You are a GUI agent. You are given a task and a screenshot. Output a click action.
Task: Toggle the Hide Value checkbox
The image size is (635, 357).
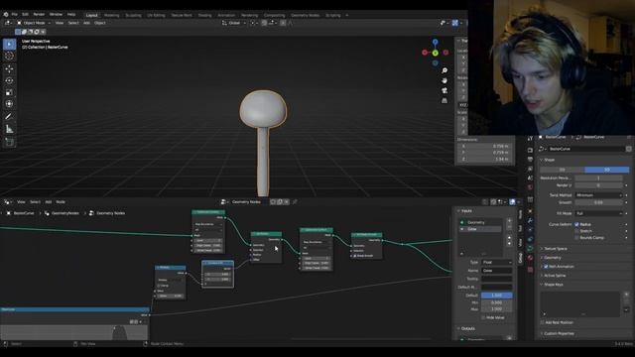(483, 317)
